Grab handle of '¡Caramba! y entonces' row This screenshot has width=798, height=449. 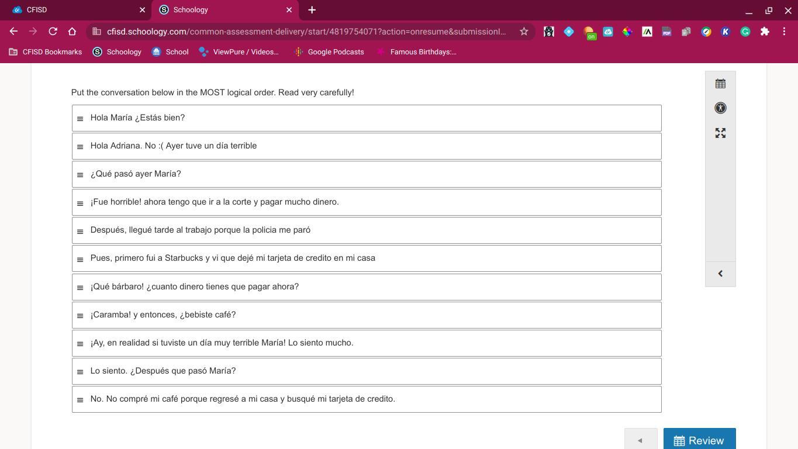80,316
